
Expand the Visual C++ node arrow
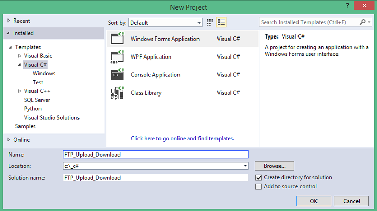coord(19,91)
